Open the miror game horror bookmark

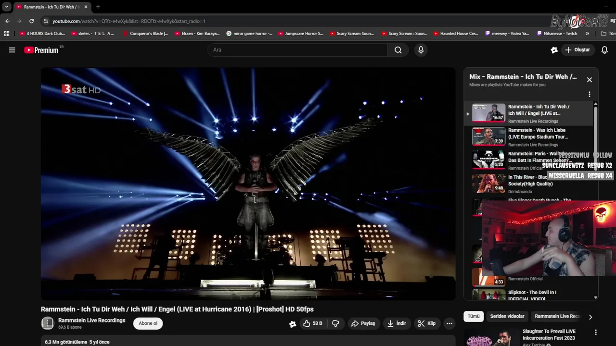pyautogui.click(x=249, y=34)
